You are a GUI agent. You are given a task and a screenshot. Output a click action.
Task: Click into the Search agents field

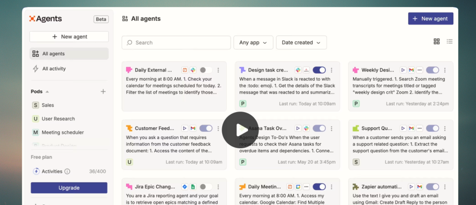[x=176, y=42]
